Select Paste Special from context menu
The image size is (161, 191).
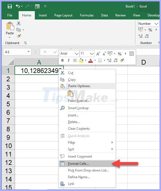pos(87,101)
